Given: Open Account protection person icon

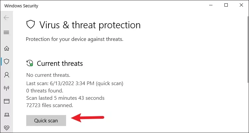Looking at the screenshot, I should (7, 74).
